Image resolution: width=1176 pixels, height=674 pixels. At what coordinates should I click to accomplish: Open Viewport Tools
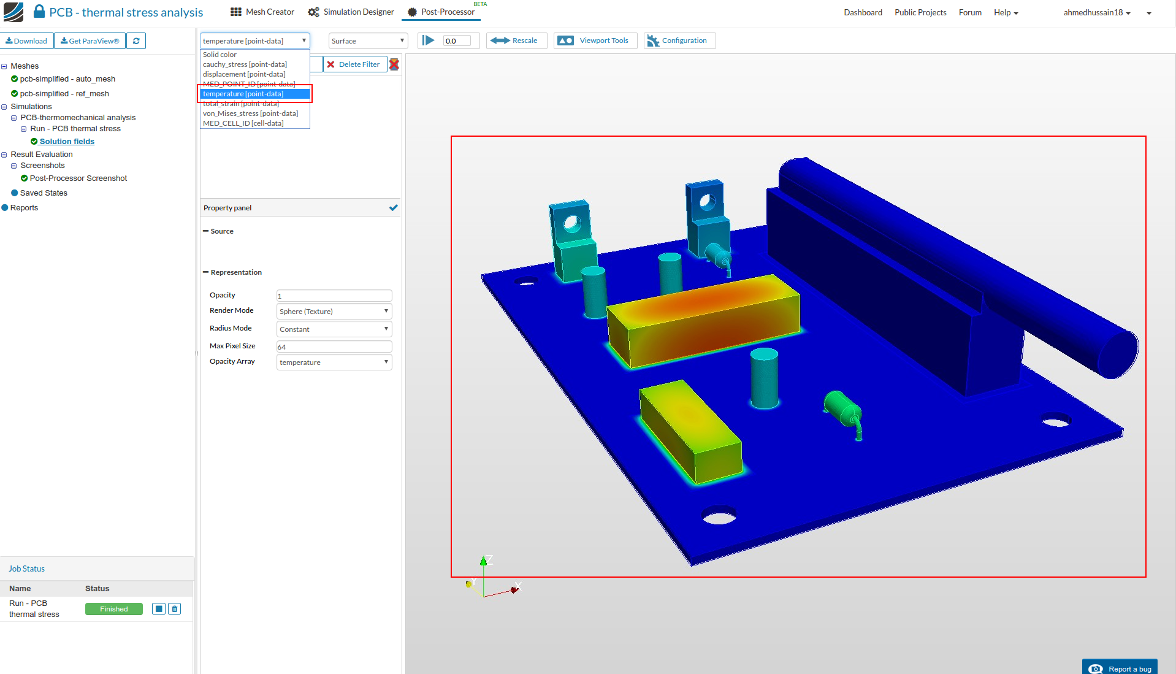tap(595, 41)
